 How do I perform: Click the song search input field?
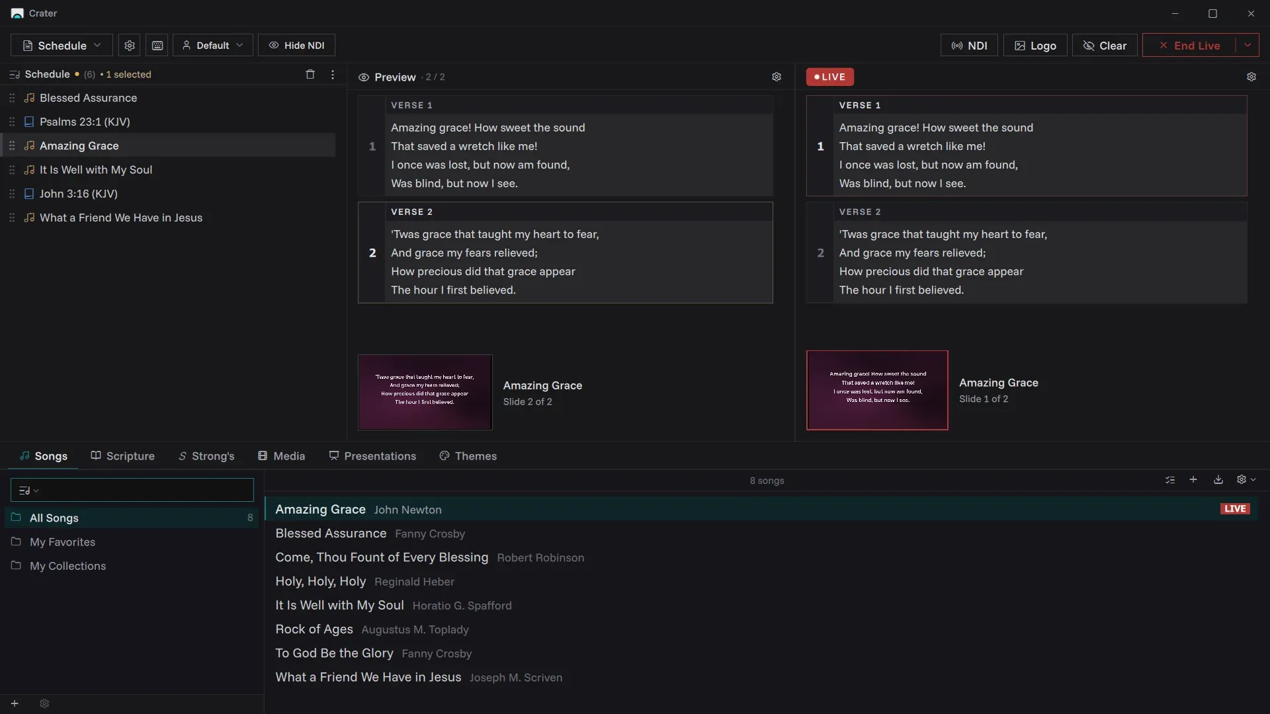[x=132, y=491]
